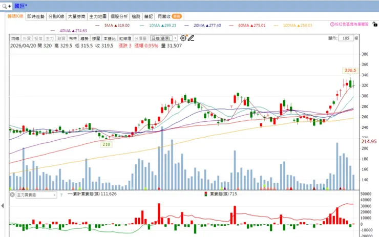
Task: Click the 214.95 price axis marker
Action: click(369, 142)
